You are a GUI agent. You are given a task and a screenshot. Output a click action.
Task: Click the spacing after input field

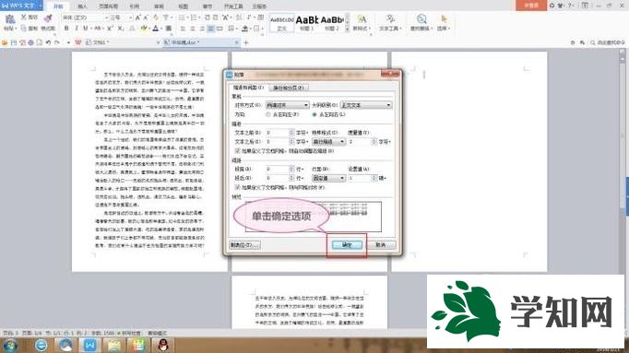tap(278, 178)
